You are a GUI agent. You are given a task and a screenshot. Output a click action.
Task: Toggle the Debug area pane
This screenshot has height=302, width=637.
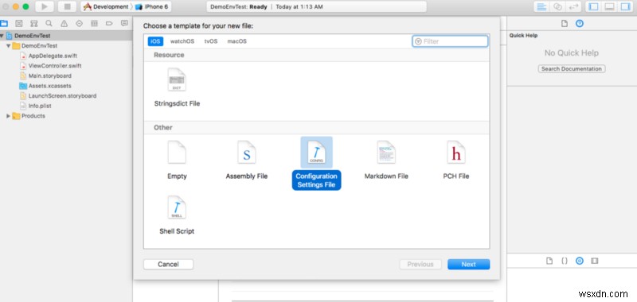(x=609, y=6)
